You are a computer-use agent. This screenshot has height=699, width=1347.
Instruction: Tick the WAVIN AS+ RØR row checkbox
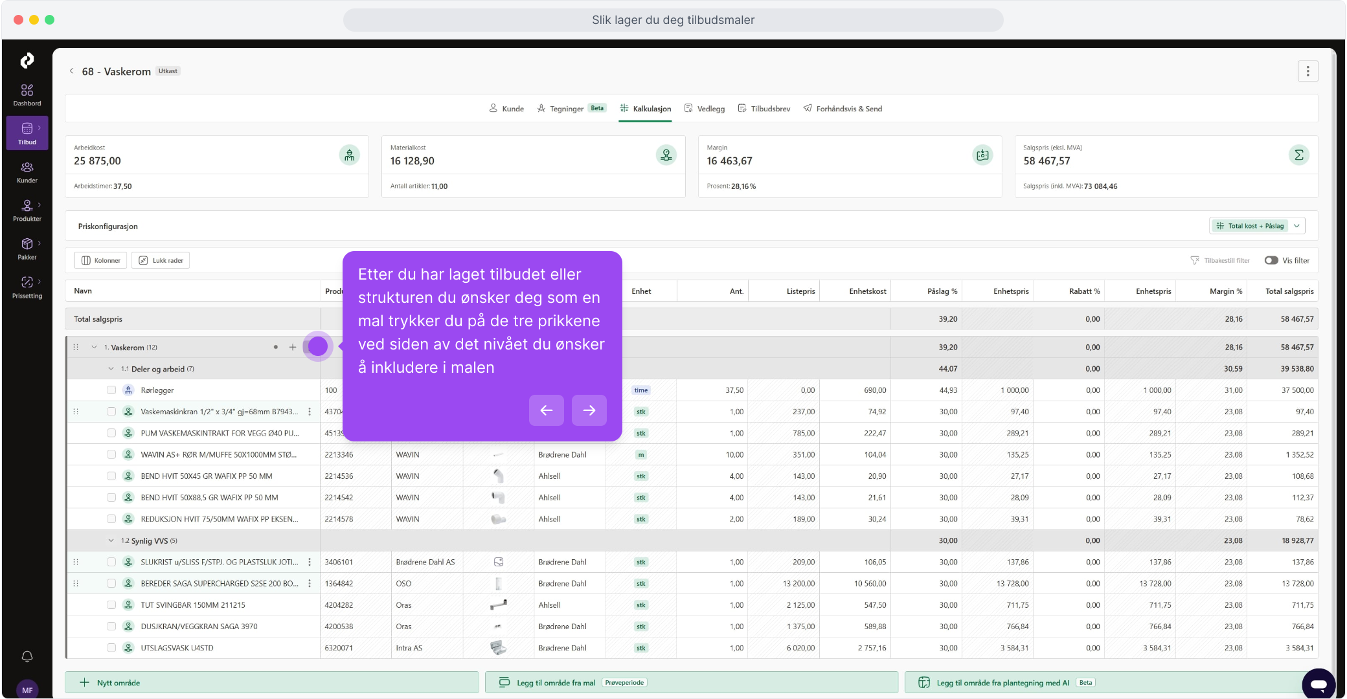tap(111, 455)
